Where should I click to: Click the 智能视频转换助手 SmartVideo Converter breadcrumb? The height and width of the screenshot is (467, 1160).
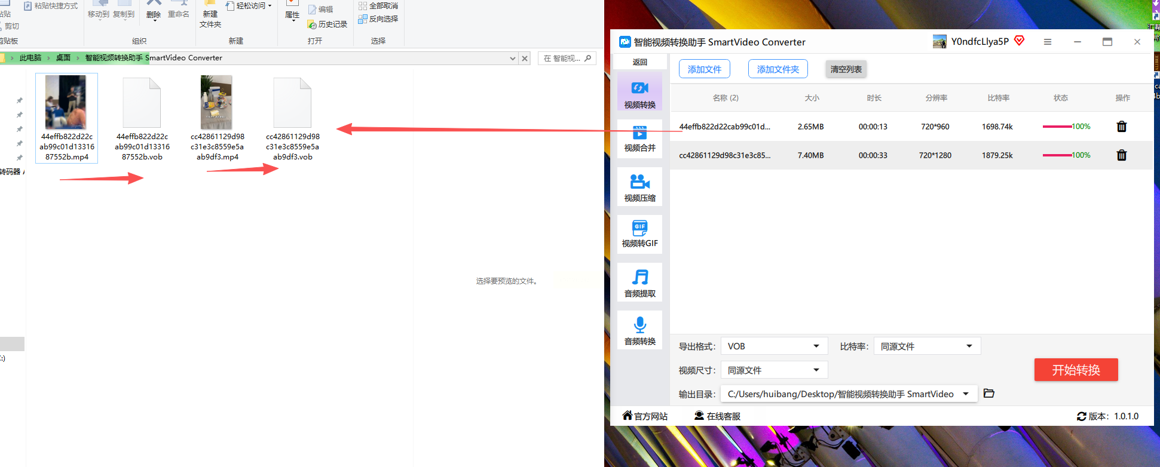tap(154, 58)
